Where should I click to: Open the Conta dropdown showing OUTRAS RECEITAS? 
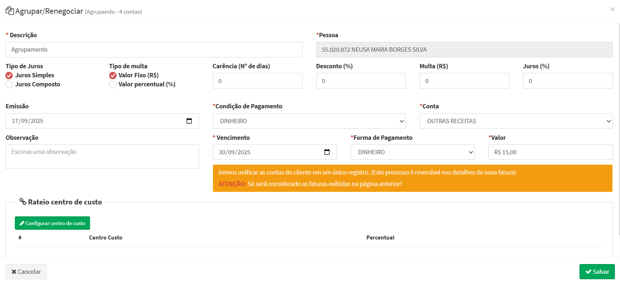tap(516, 121)
